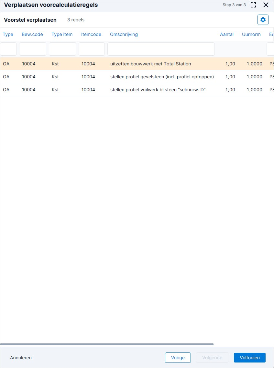274x368 pixels.
Task: Click the horizontal scrollbar of the grid
Action: 107,344
